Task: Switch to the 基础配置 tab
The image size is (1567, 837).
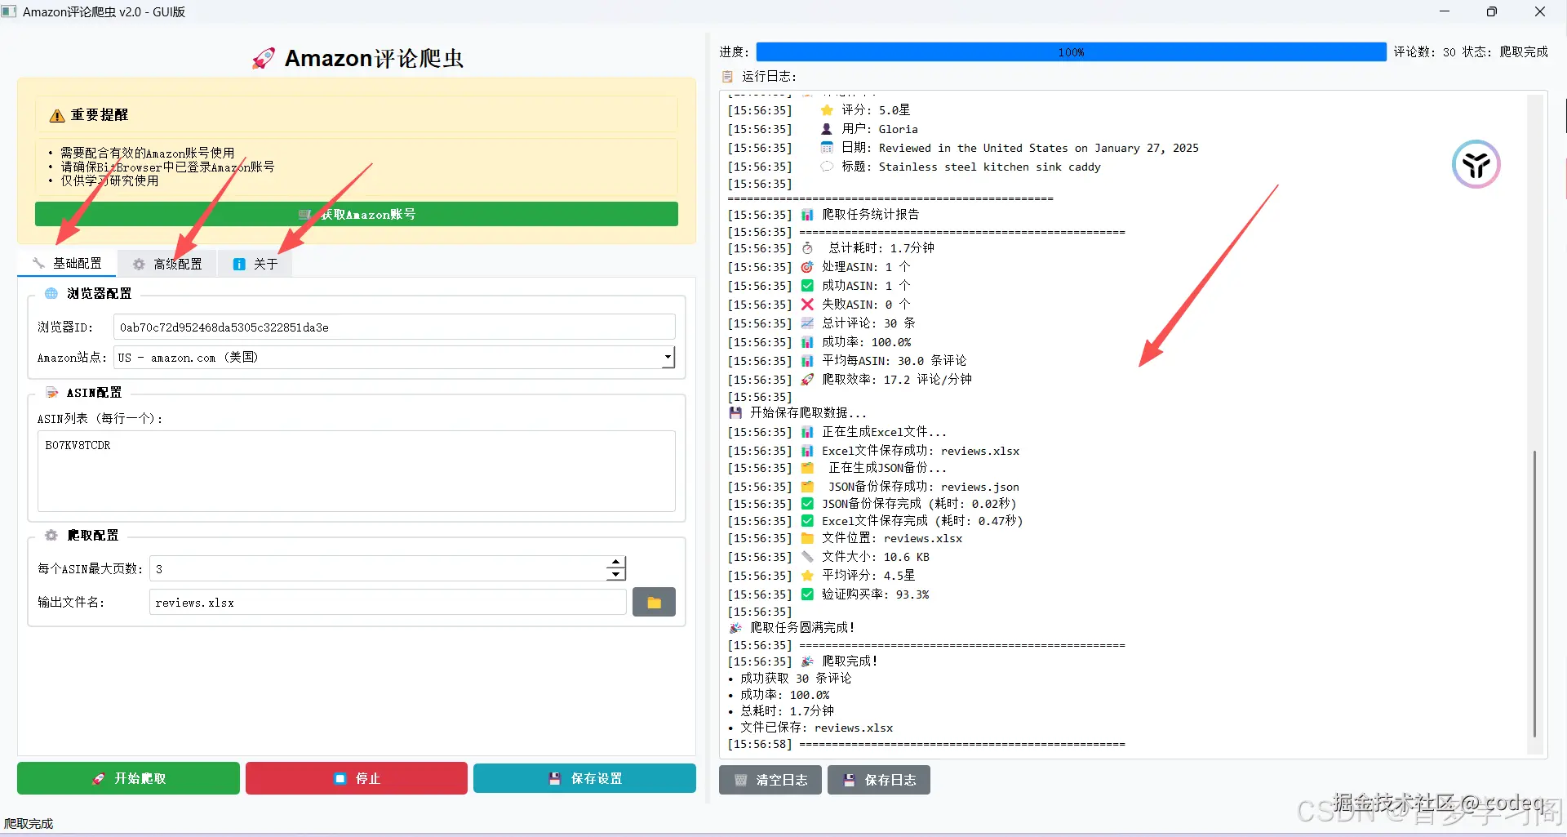Action: coord(68,263)
